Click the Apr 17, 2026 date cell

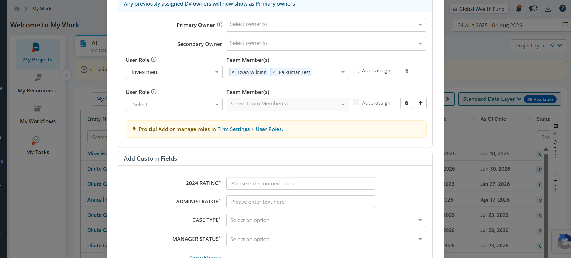495,200
